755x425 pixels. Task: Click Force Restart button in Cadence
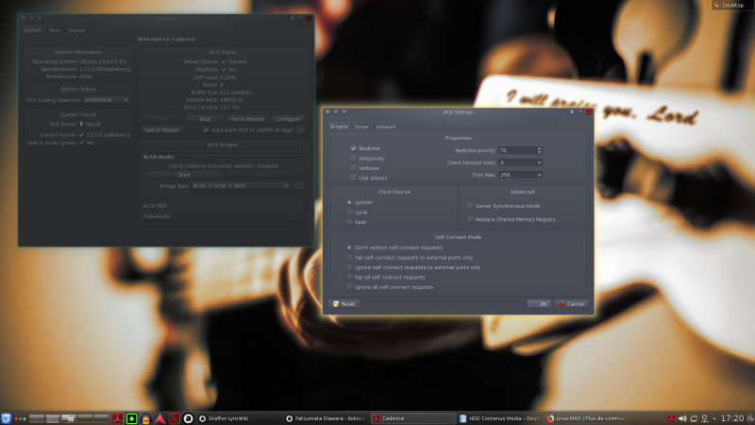(247, 119)
